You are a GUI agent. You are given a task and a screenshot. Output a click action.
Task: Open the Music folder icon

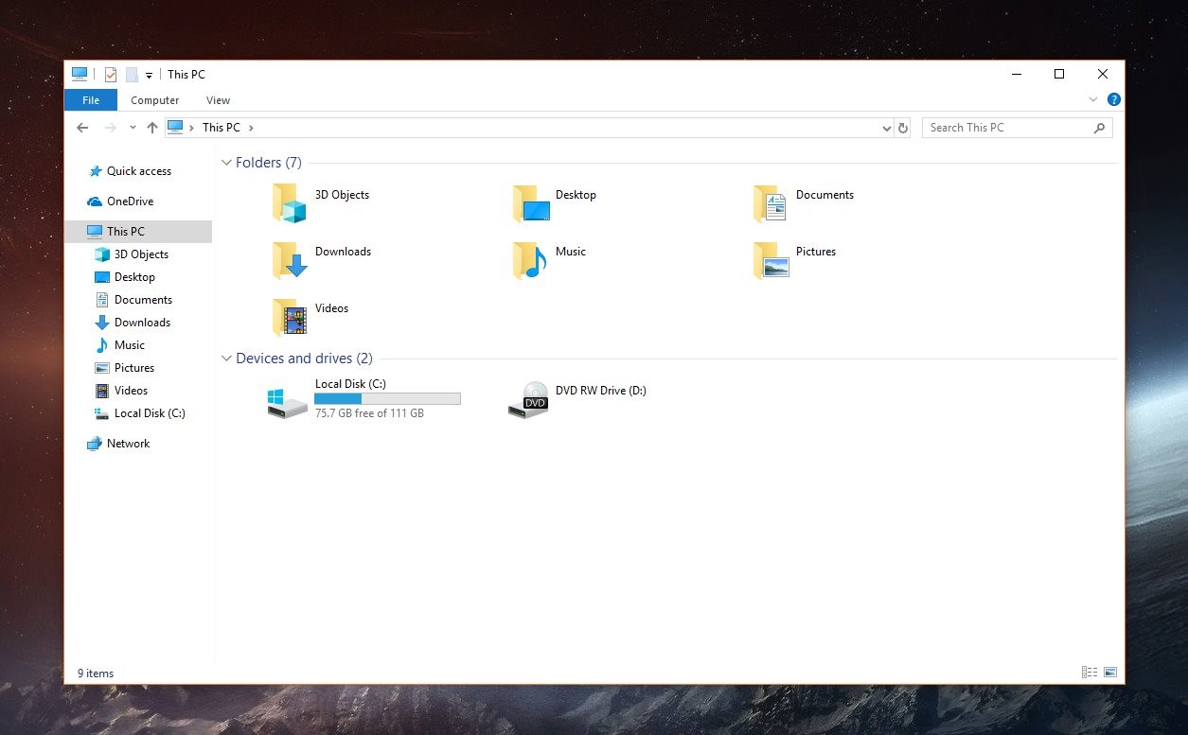(530, 260)
